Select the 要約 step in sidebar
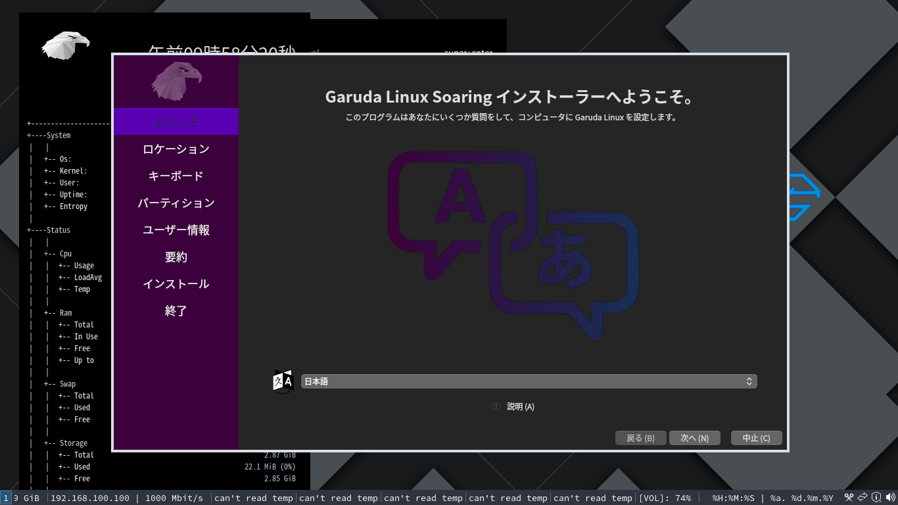This screenshot has width=898, height=505. pos(176,257)
